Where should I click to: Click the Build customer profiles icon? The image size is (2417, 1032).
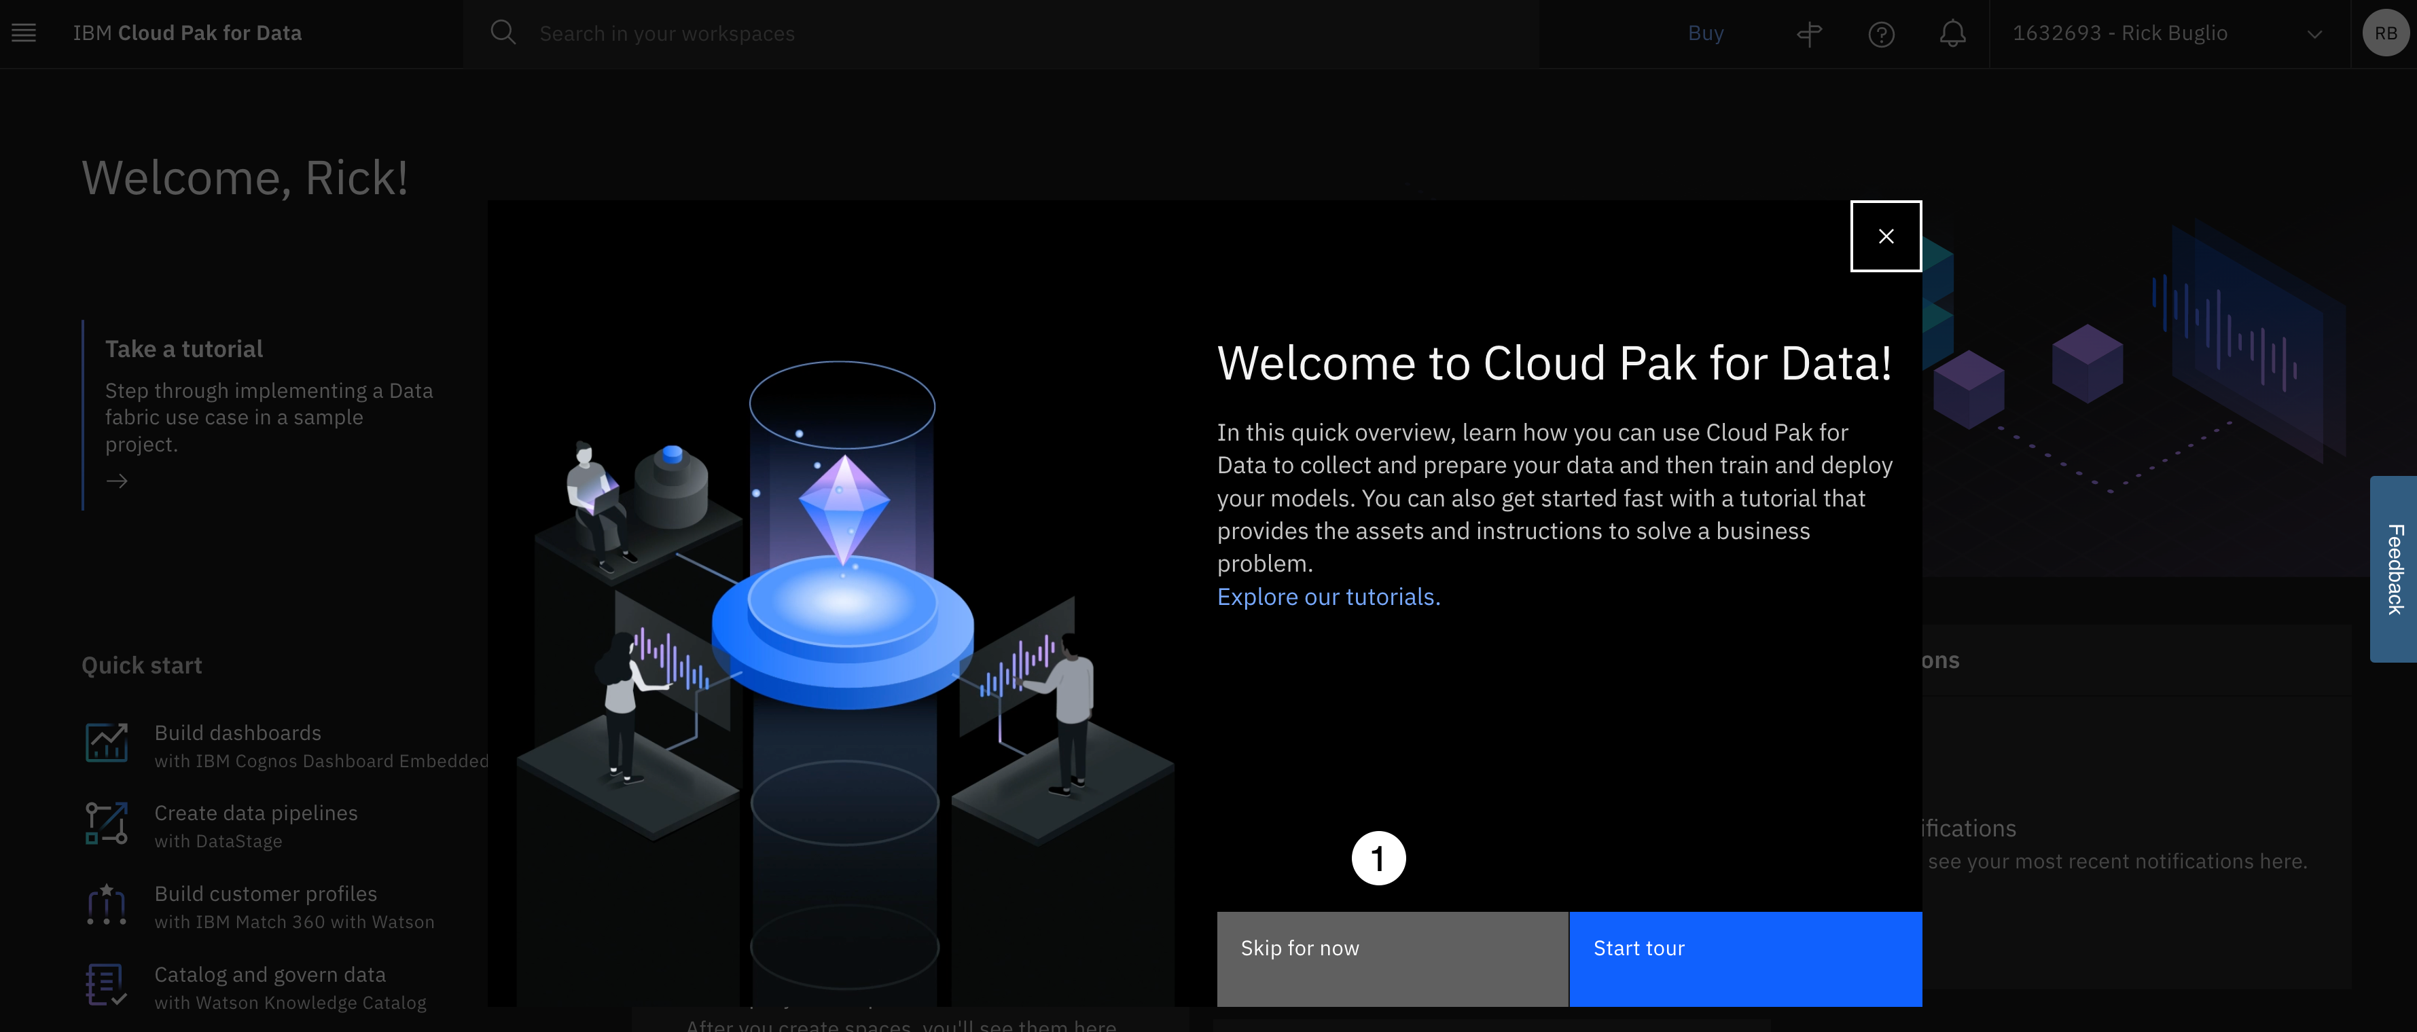106,904
